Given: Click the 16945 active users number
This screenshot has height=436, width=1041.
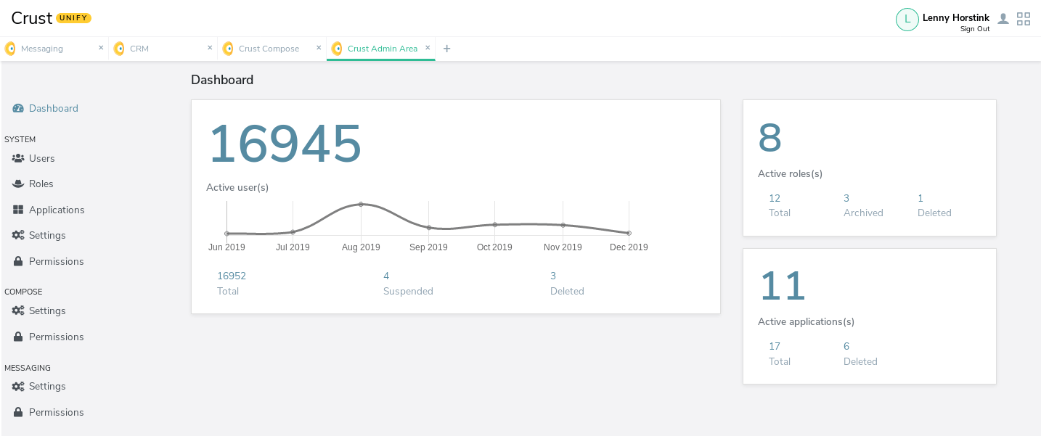Looking at the screenshot, I should [285, 144].
